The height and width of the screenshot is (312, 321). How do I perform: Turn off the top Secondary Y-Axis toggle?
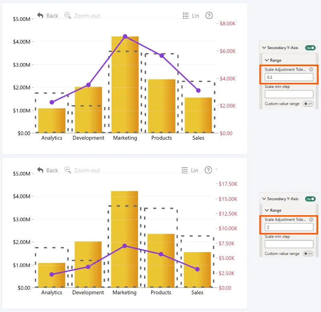coord(310,48)
